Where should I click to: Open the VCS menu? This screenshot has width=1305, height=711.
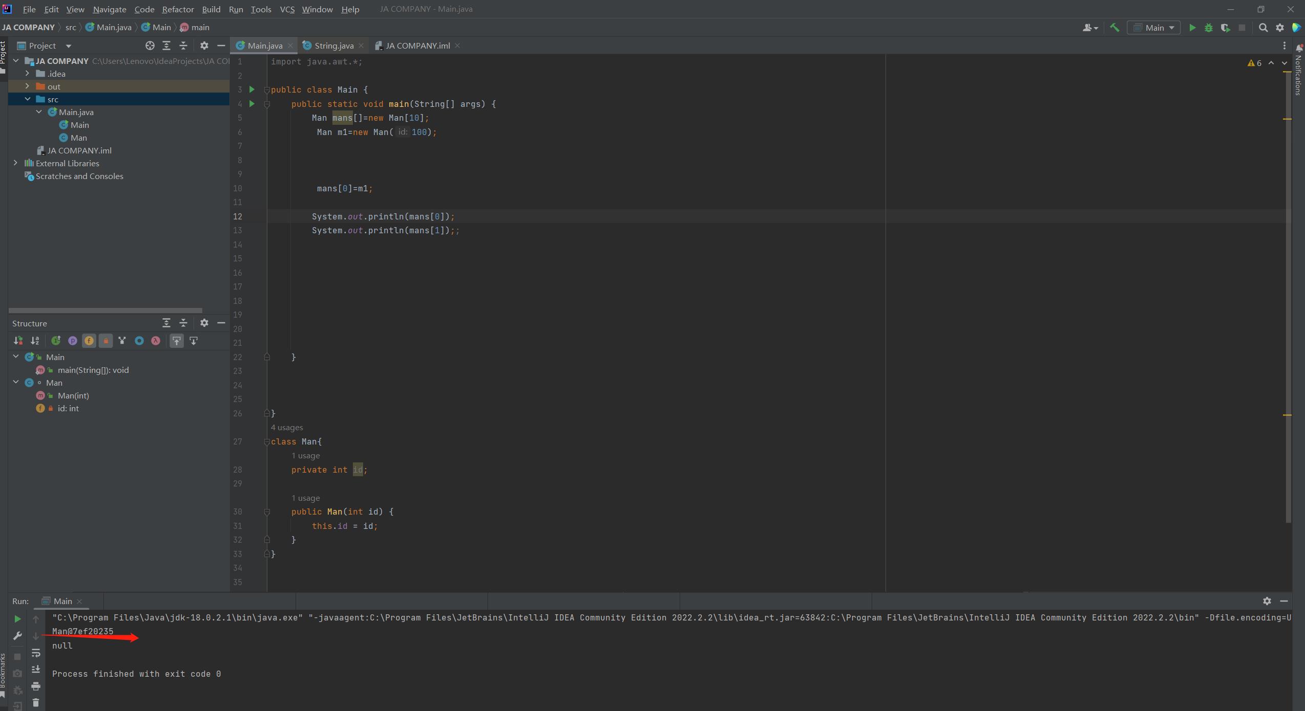287,9
